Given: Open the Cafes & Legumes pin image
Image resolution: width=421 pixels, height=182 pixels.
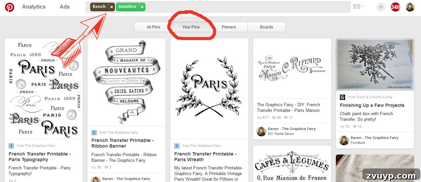Looking at the screenshot, I should pyautogui.click(x=292, y=164).
